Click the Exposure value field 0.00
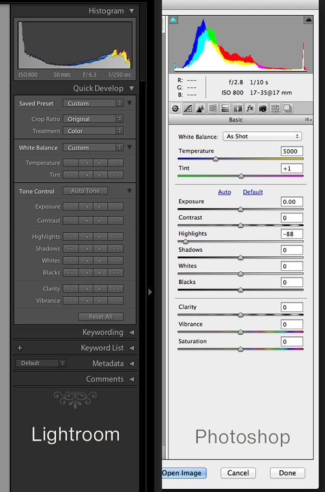Screen dimensions: 325x492 tap(292, 202)
